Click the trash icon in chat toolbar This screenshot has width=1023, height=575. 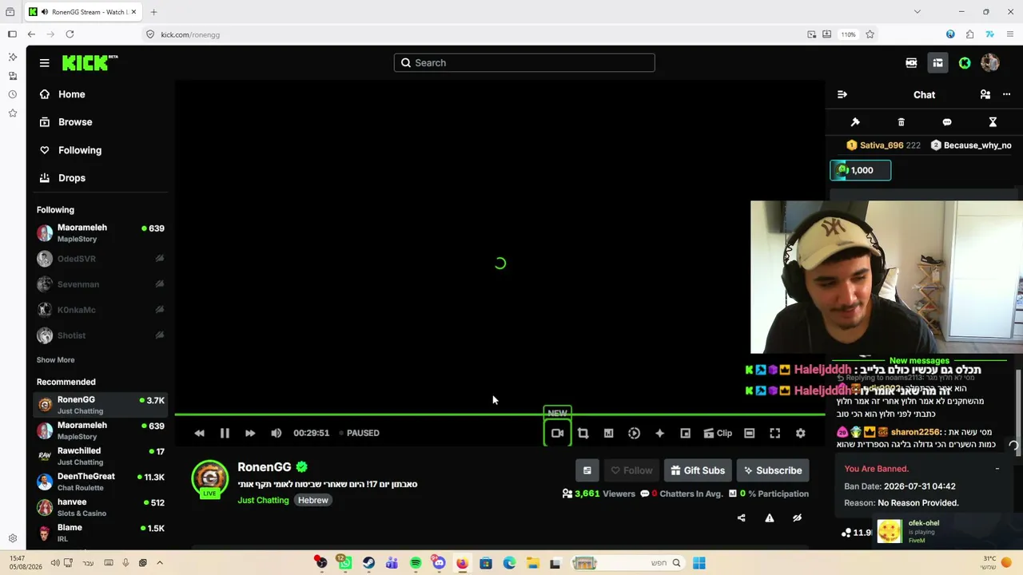[901, 122]
